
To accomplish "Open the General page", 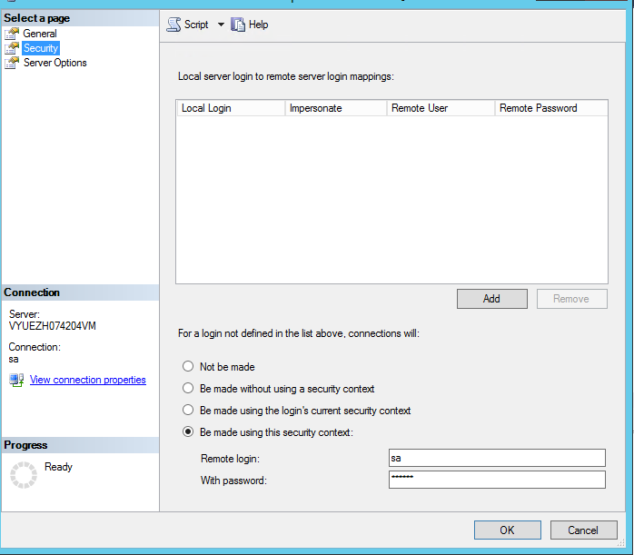I will [x=40, y=34].
